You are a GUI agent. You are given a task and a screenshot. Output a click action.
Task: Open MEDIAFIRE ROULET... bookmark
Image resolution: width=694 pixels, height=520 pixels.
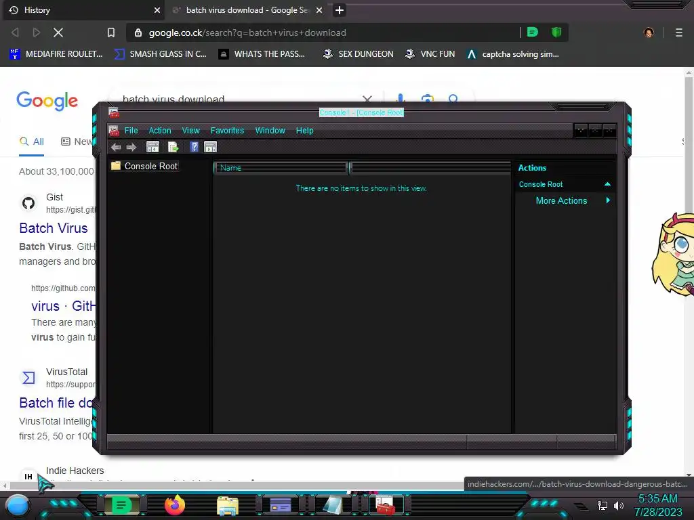pyautogui.click(x=56, y=54)
